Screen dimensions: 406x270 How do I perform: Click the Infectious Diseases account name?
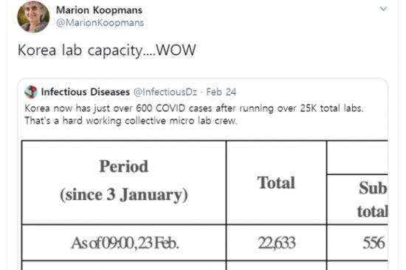pyautogui.click(x=86, y=92)
